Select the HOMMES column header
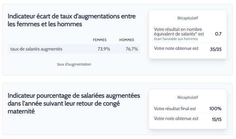Viewport: 236px width, 139px height. coord(127,40)
